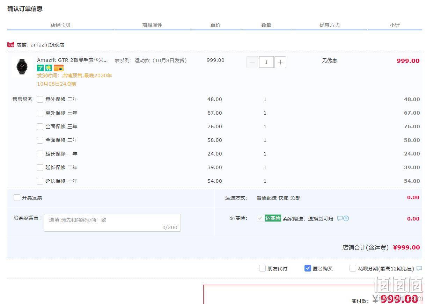Click the quantity input field showing 1

[266, 62]
